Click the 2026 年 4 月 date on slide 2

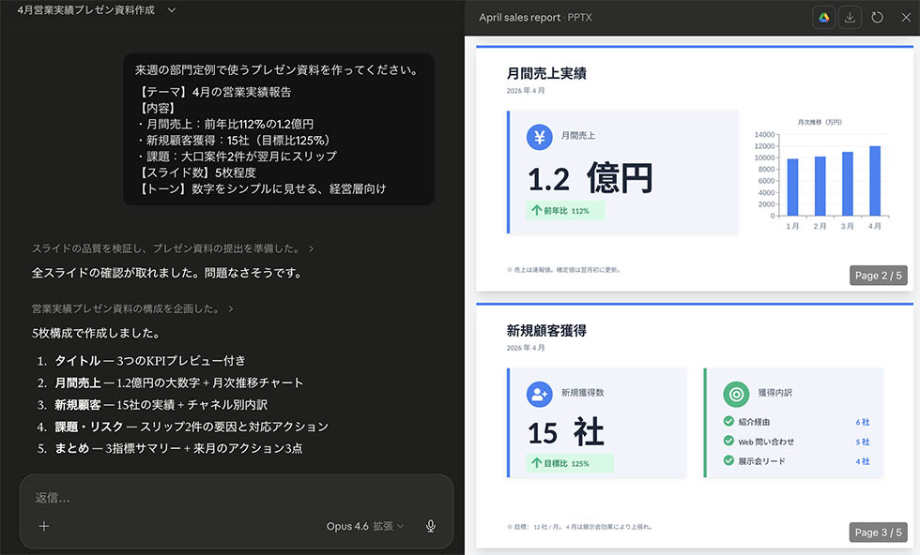526,91
